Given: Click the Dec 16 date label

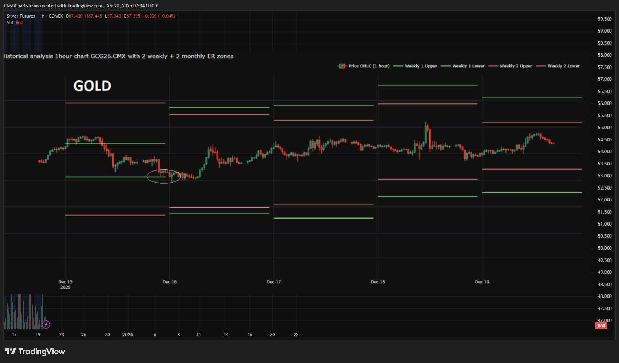Looking at the screenshot, I should coord(169,282).
